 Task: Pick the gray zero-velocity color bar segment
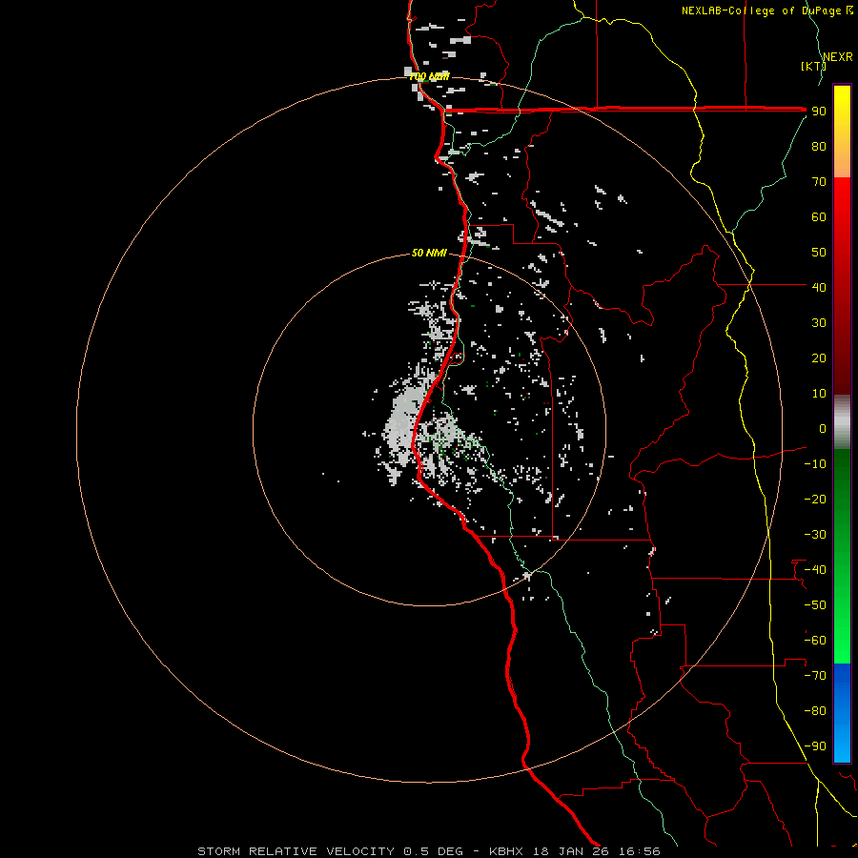[842, 422]
